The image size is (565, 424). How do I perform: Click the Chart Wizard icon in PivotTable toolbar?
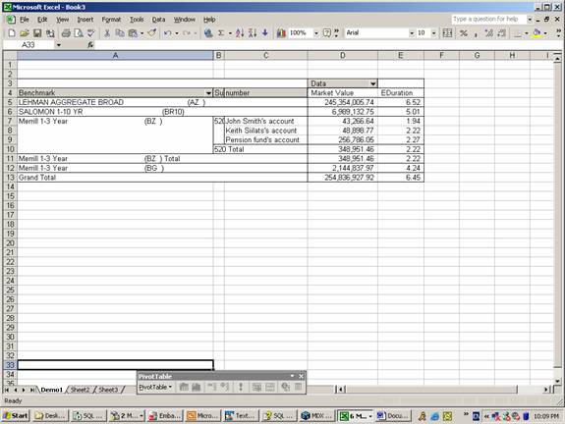[197, 387]
